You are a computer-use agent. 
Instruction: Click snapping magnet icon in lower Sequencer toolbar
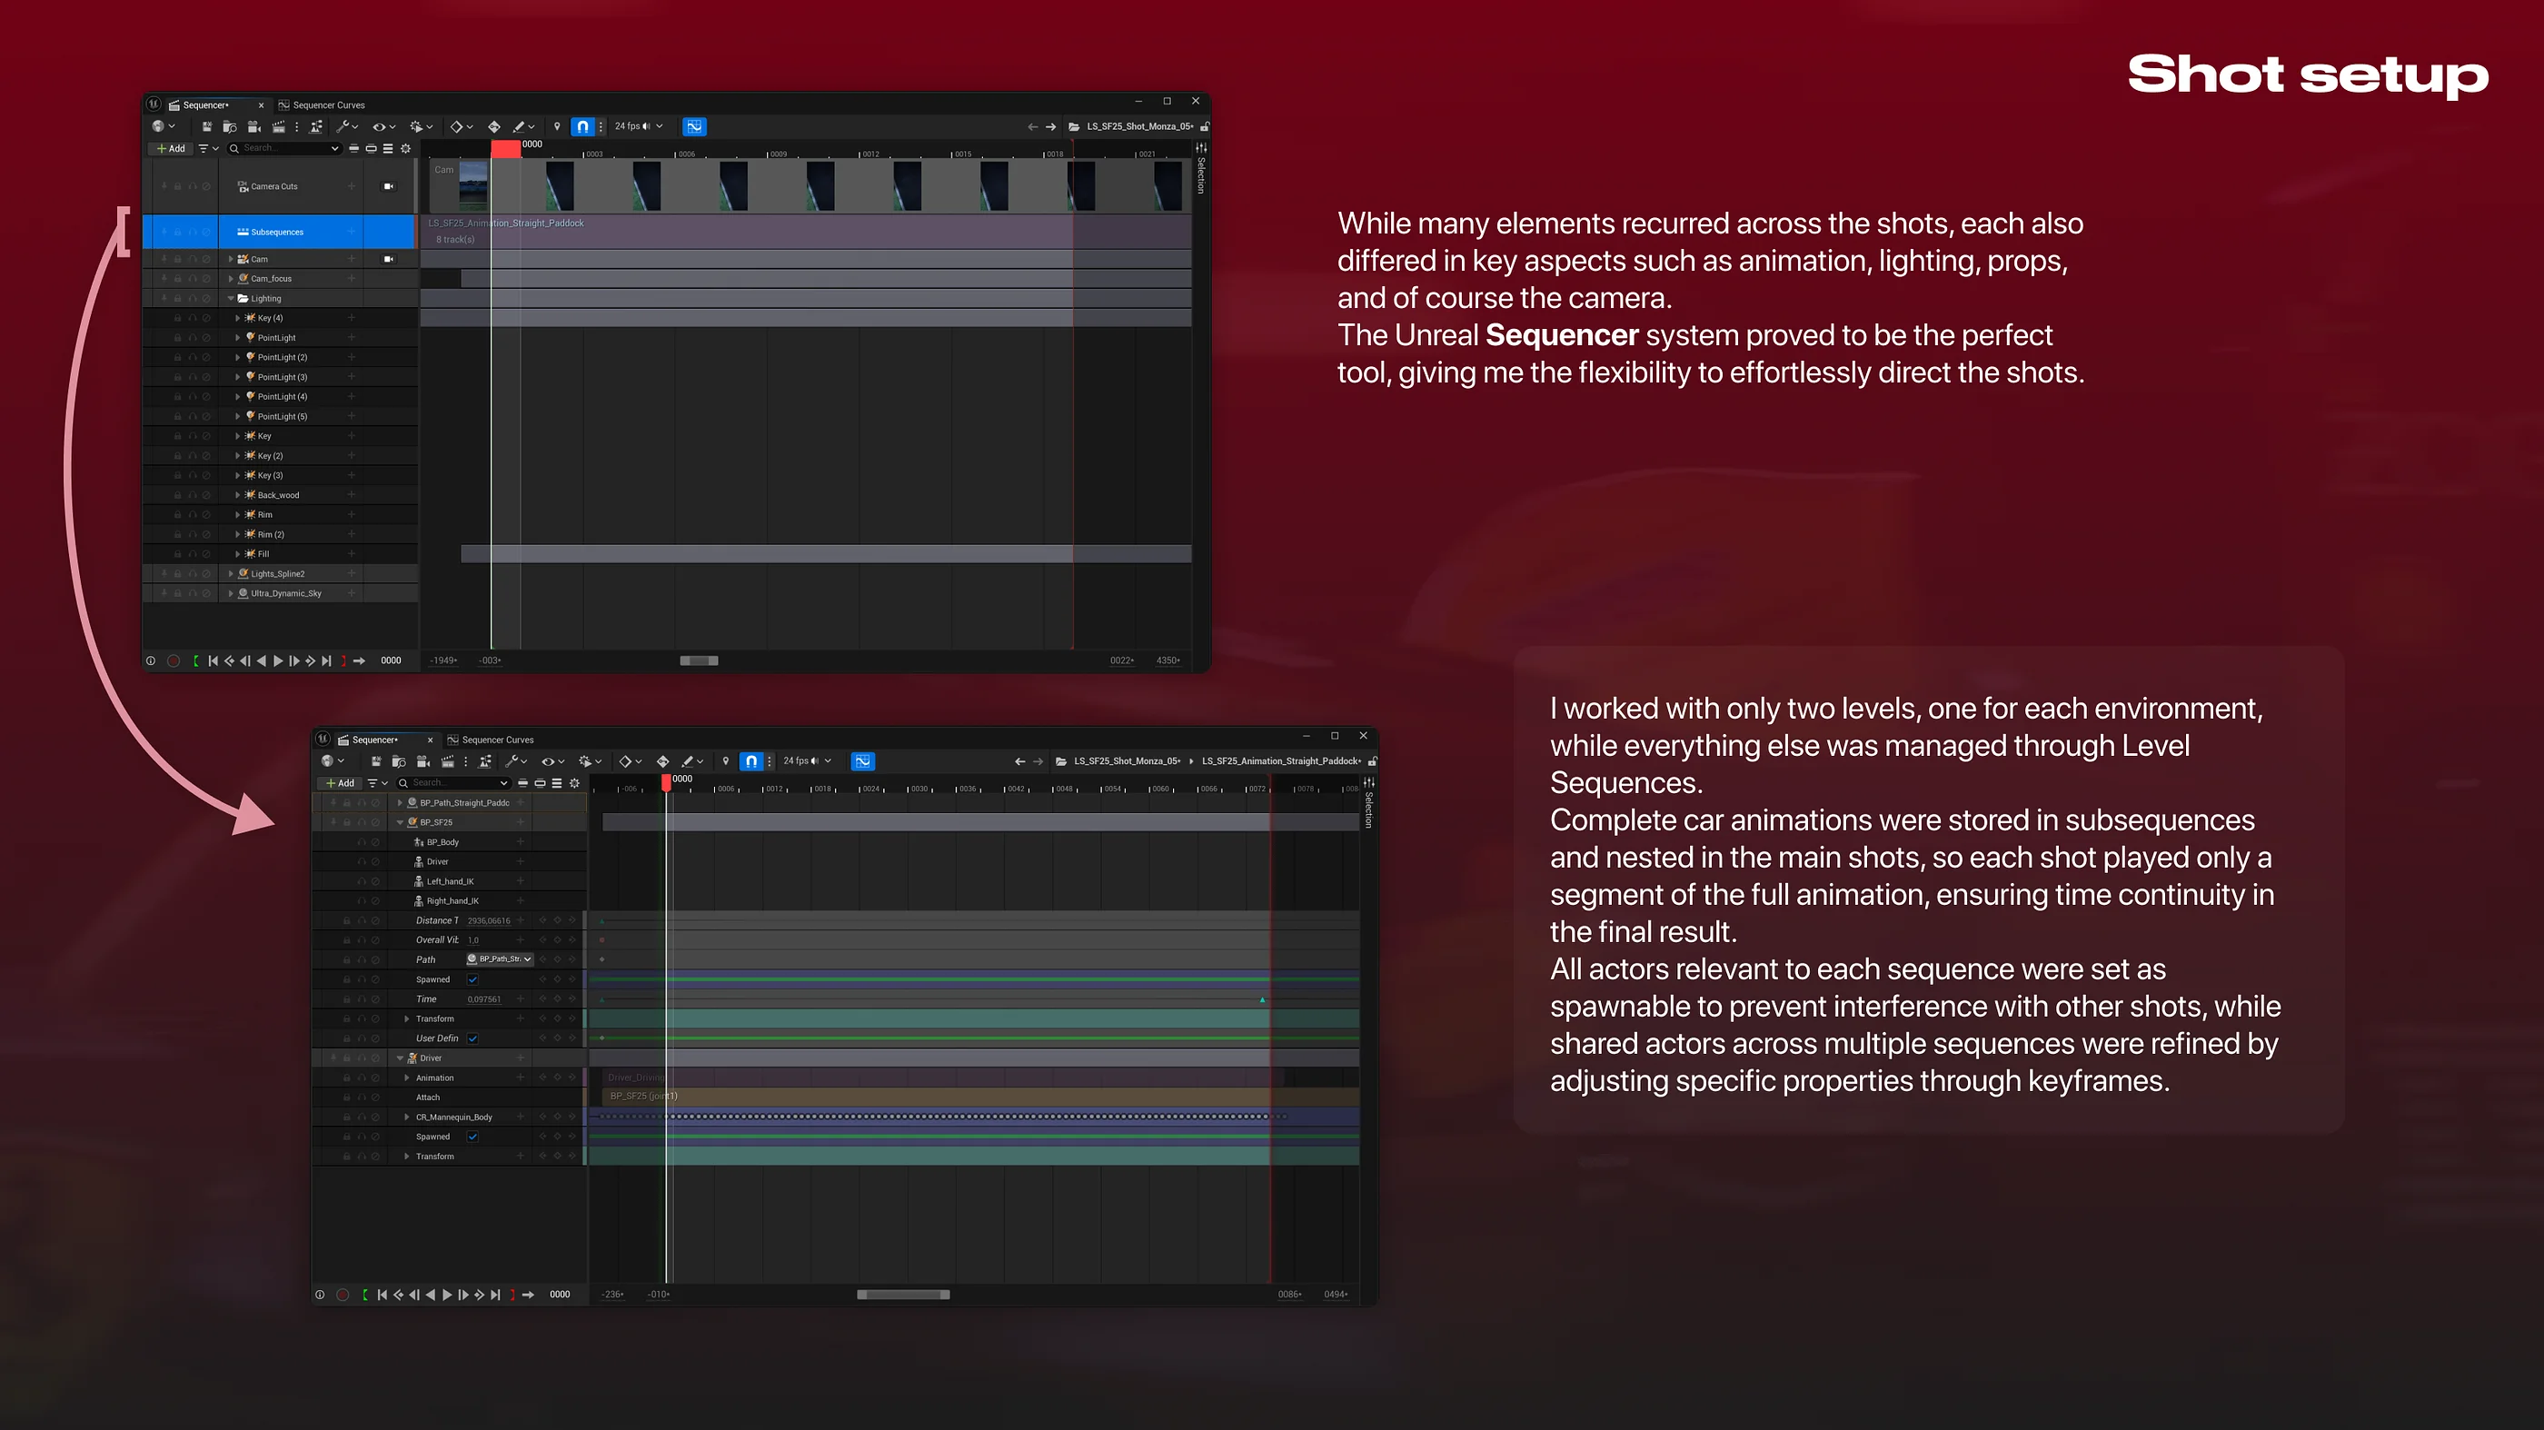[751, 761]
